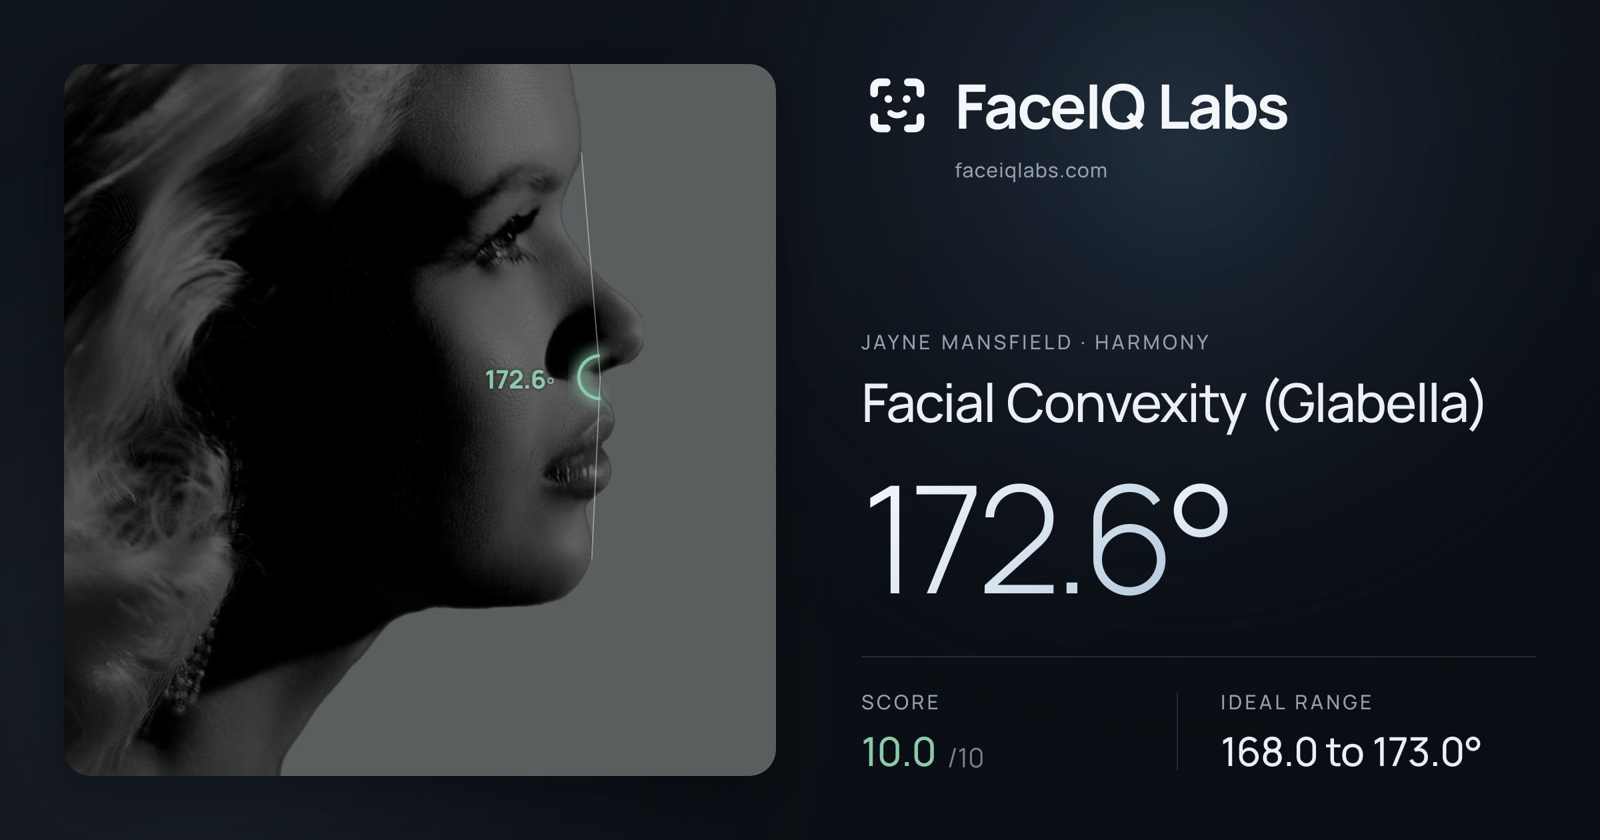Image resolution: width=1600 pixels, height=840 pixels.
Task: Click the Jayne Mansfield · Harmony label
Action: point(1035,343)
